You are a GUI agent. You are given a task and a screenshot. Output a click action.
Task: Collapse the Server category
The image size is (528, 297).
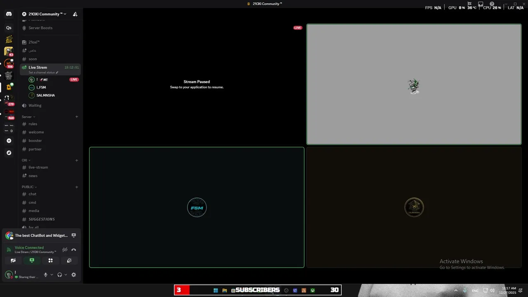tap(28, 117)
